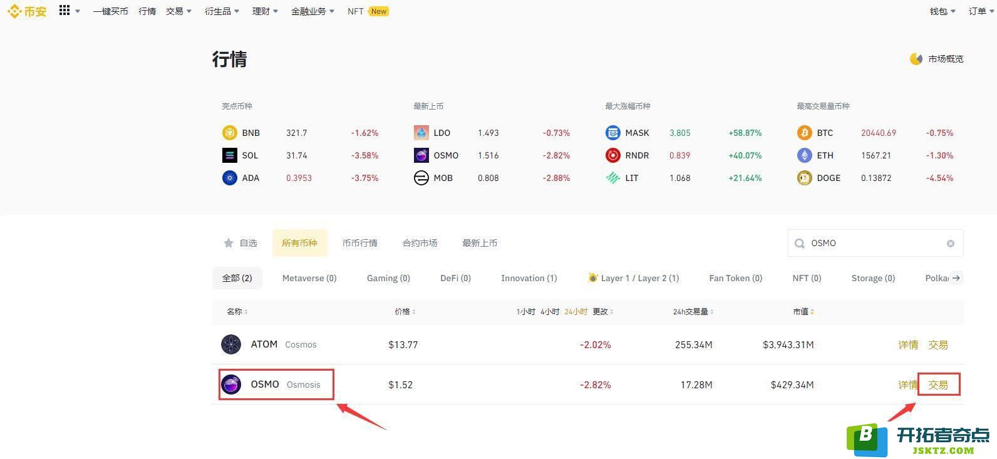The image size is (997, 459).
Task: Clear the OSMO search text
Action: [951, 244]
